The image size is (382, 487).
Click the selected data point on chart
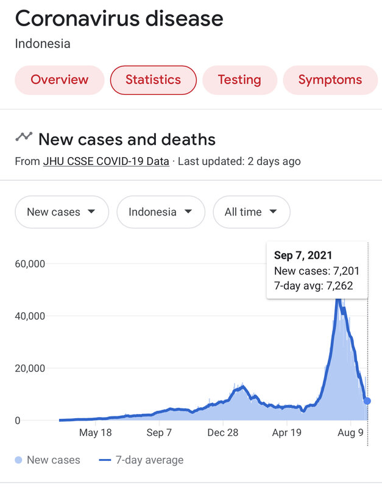[367, 401]
